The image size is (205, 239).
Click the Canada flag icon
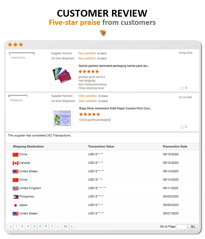tap(15, 163)
